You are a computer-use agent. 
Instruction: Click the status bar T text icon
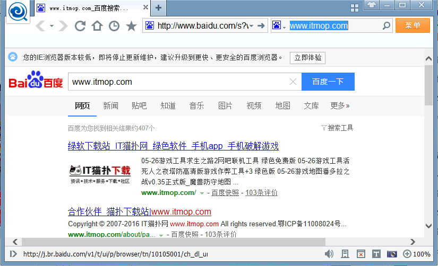[376, 254]
